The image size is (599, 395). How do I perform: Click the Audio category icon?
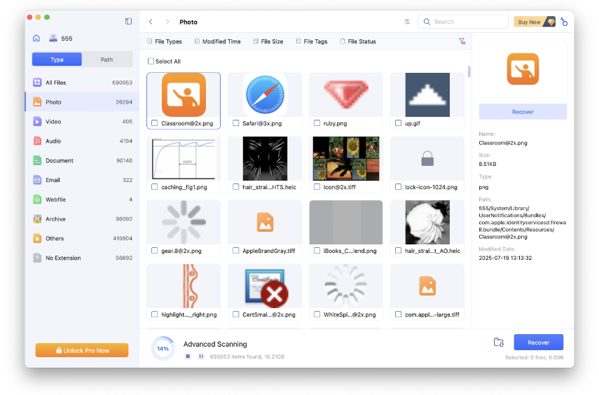(37, 141)
